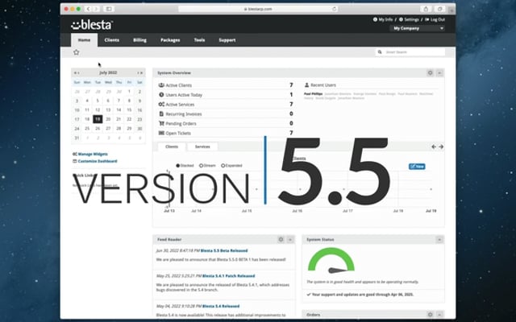
Task: Select the Expanded chart radio option
Action: [223, 166]
